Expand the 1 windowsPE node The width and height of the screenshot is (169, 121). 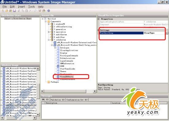coord(49,24)
